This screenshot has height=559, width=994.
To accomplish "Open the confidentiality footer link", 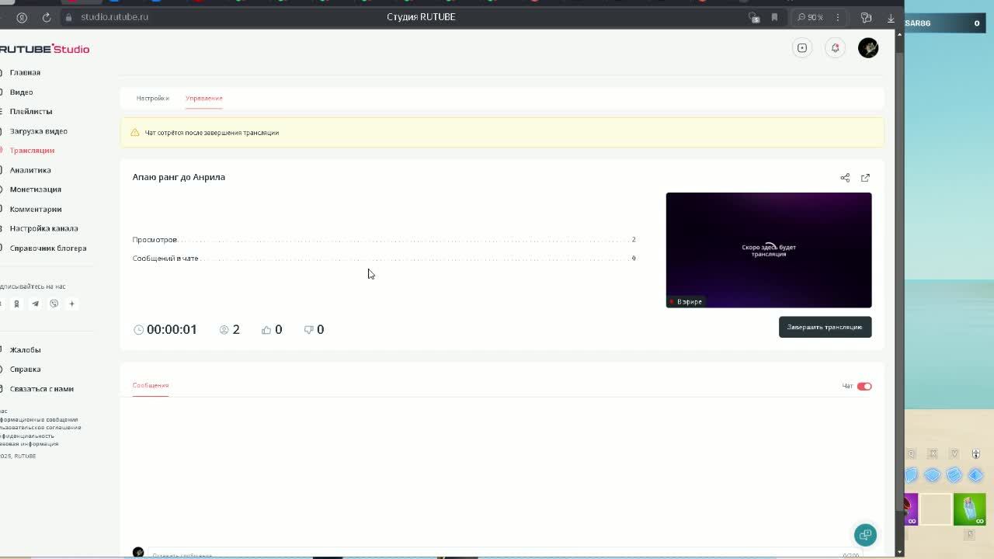I will coord(27,436).
